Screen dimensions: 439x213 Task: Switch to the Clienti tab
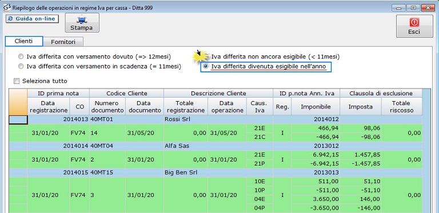[x=24, y=41]
